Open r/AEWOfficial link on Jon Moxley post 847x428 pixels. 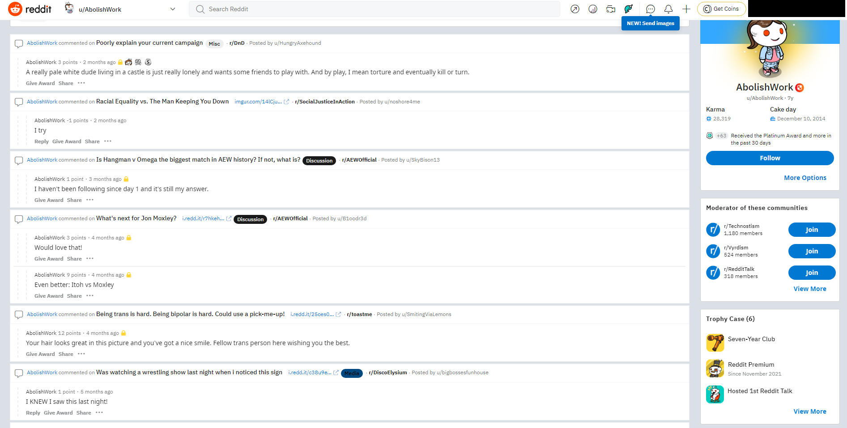coord(290,218)
